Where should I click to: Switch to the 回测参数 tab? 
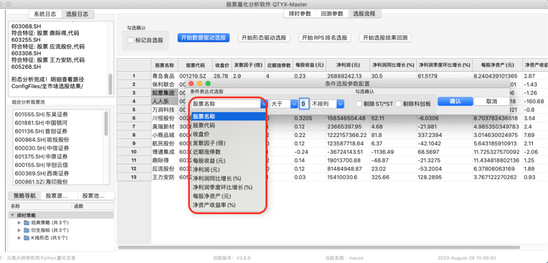click(332, 14)
